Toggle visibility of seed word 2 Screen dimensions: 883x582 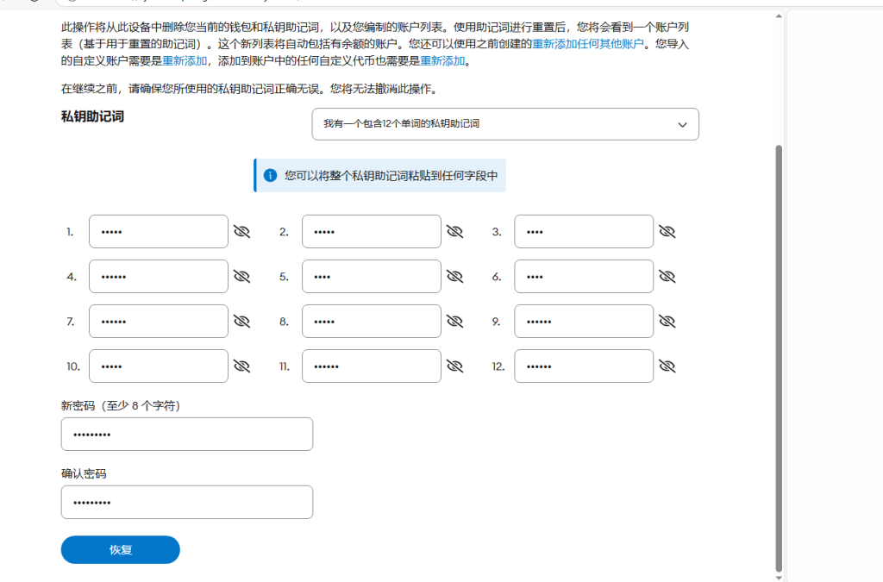coord(454,232)
